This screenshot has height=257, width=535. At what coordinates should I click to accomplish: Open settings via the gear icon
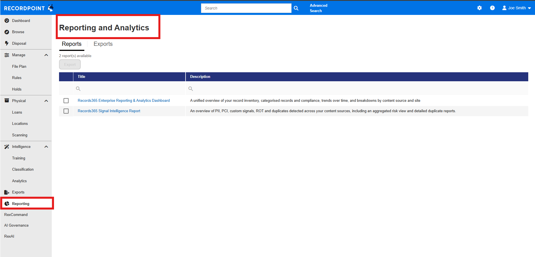[480, 8]
